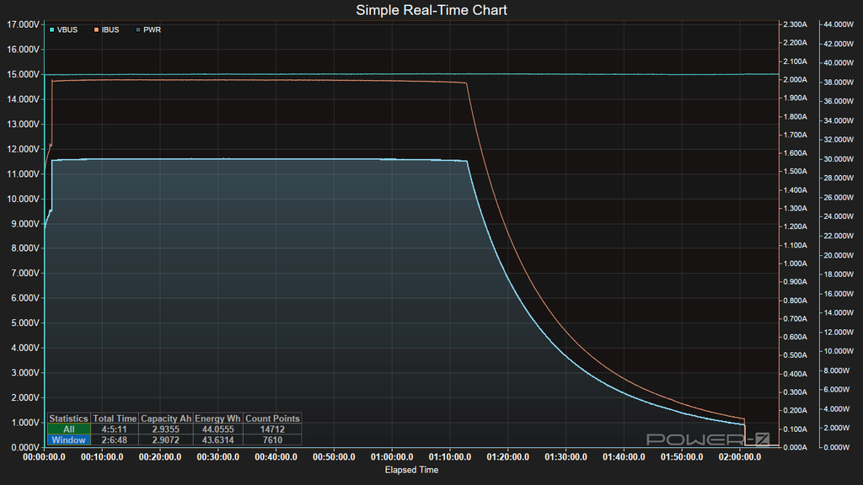Click the window count value '7610'
The height and width of the screenshot is (485, 863).
272,440
